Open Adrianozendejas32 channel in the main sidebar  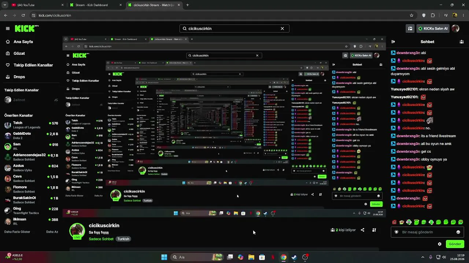click(x=31, y=157)
